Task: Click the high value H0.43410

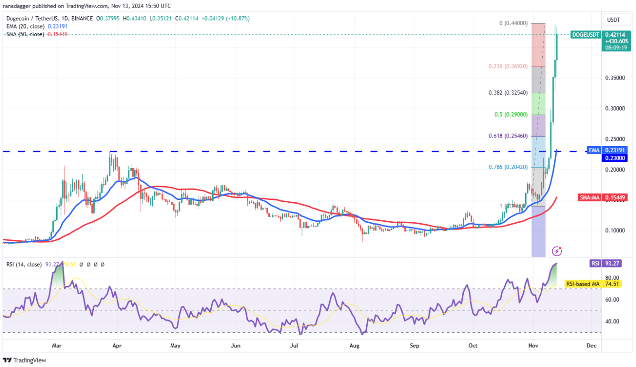Action: coord(135,19)
